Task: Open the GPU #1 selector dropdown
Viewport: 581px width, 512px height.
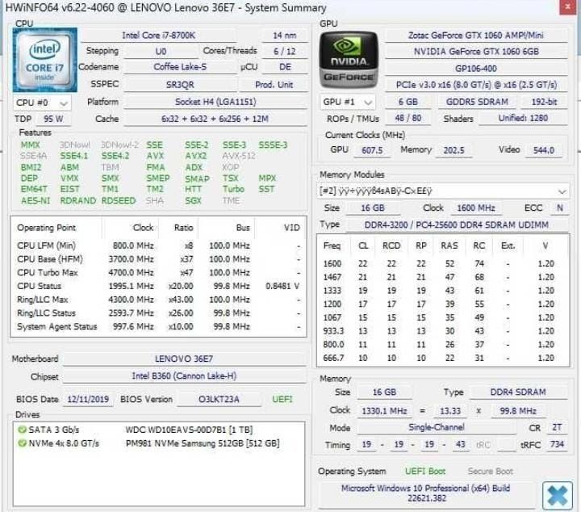Action: click(x=348, y=102)
